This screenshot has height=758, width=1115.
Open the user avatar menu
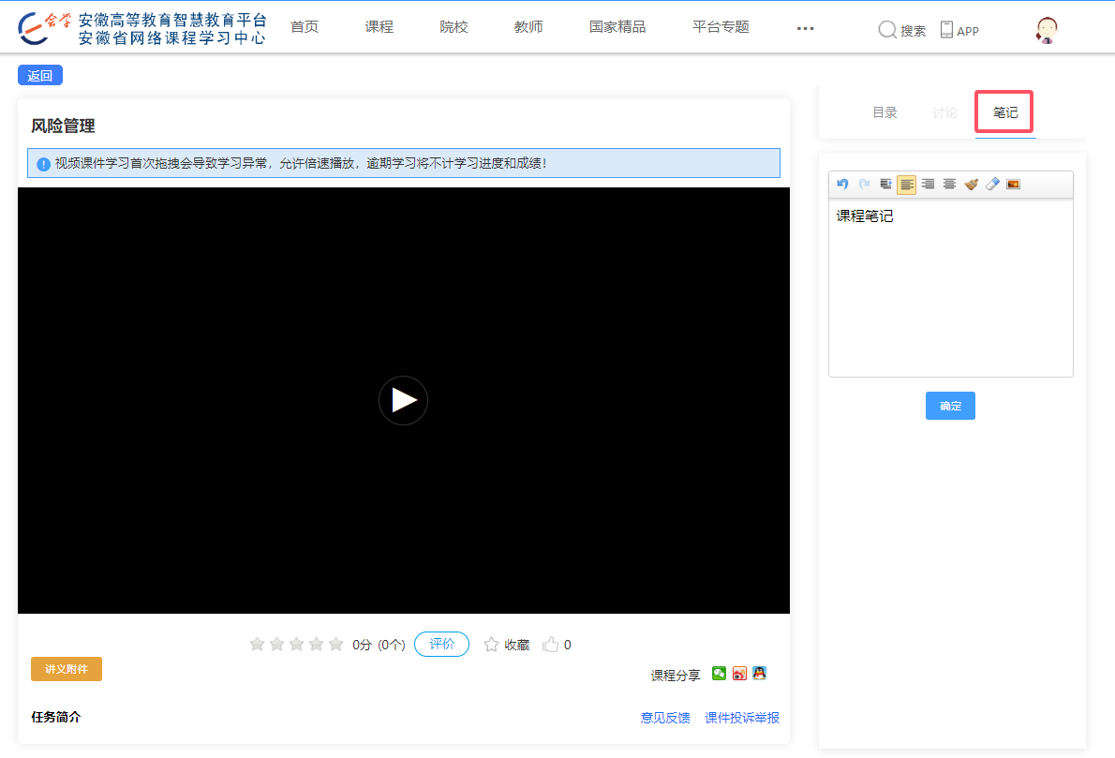(x=1047, y=30)
